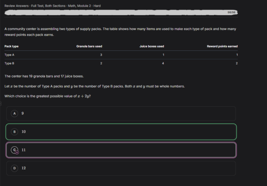
Task: Click Type B reward points value 2
Action: point(237,63)
